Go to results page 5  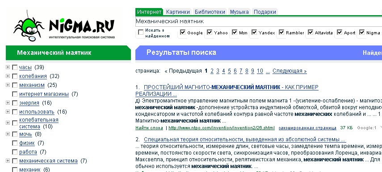click(229, 71)
